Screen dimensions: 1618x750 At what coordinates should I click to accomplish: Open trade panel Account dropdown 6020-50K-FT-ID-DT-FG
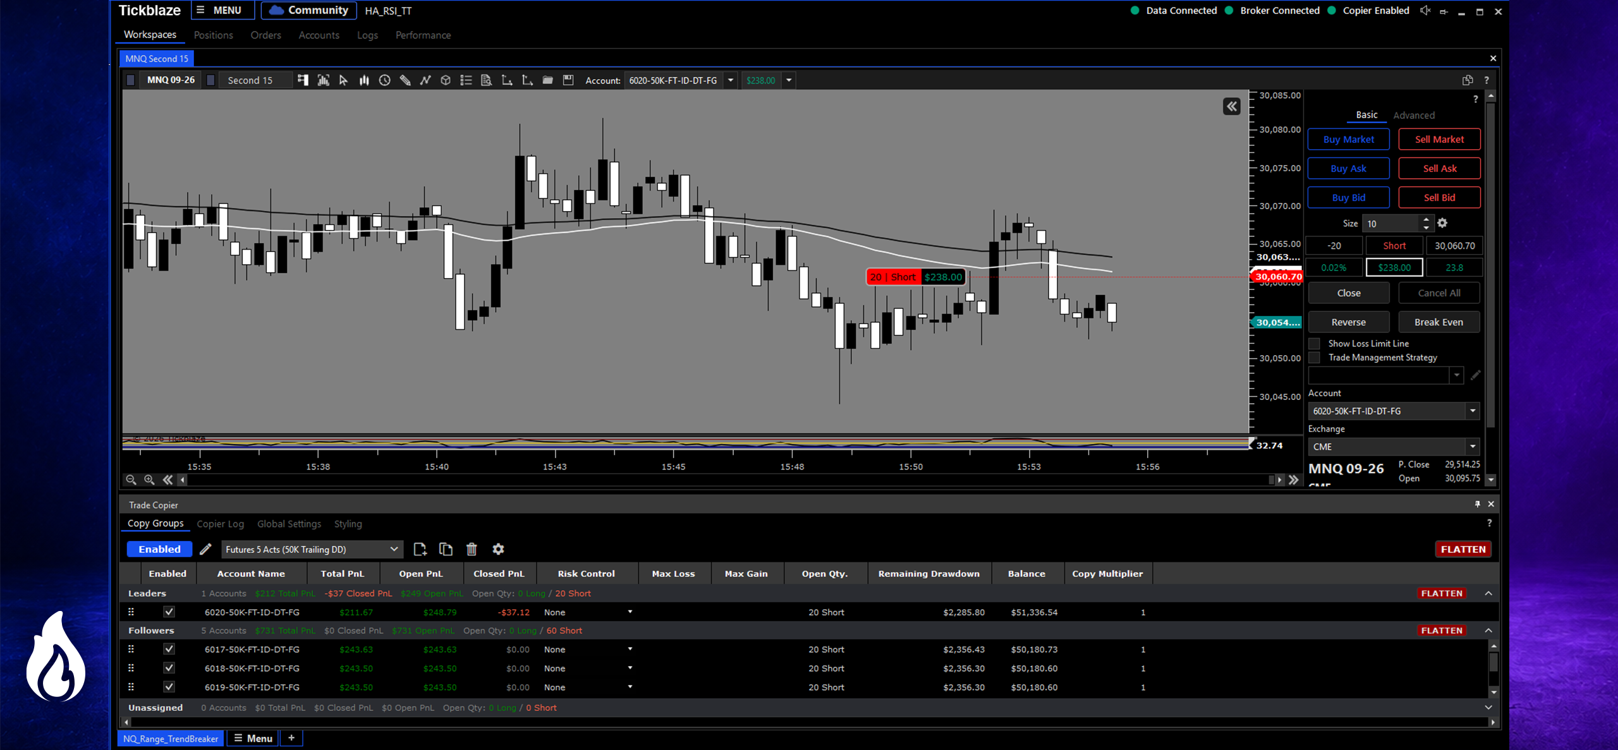(x=1394, y=411)
